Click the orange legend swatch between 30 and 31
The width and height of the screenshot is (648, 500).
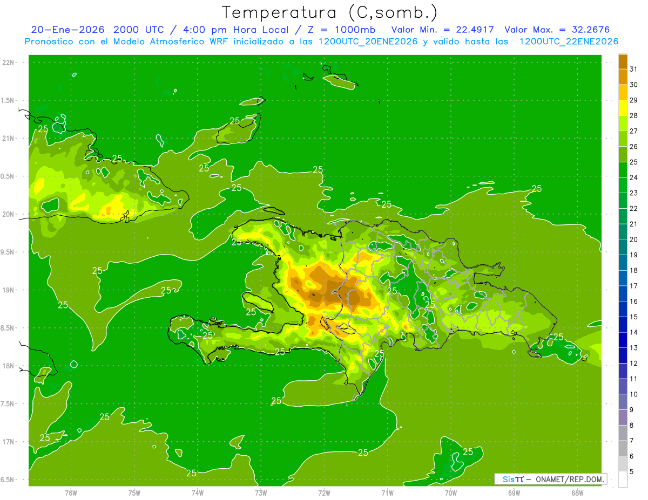[623, 77]
